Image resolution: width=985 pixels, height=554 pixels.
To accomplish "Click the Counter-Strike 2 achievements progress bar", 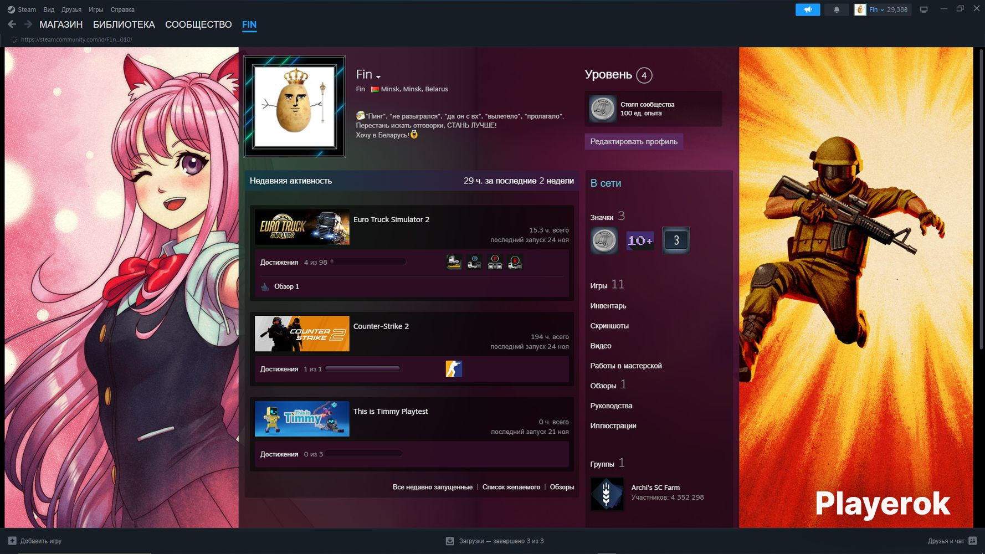I will click(x=363, y=369).
